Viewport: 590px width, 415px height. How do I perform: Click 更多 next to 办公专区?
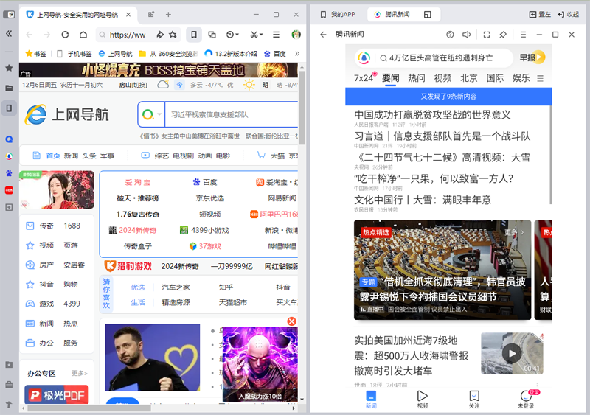coord(80,373)
